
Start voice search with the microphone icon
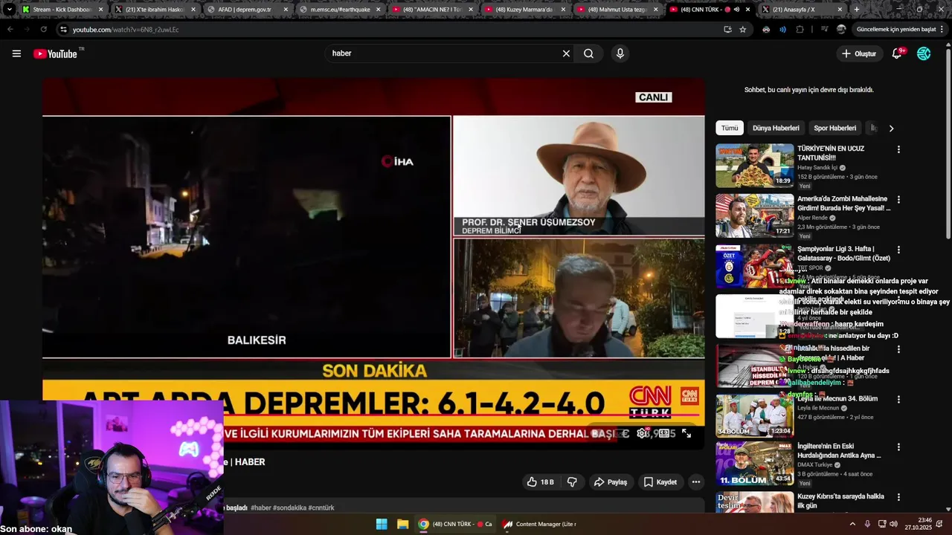point(620,53)
